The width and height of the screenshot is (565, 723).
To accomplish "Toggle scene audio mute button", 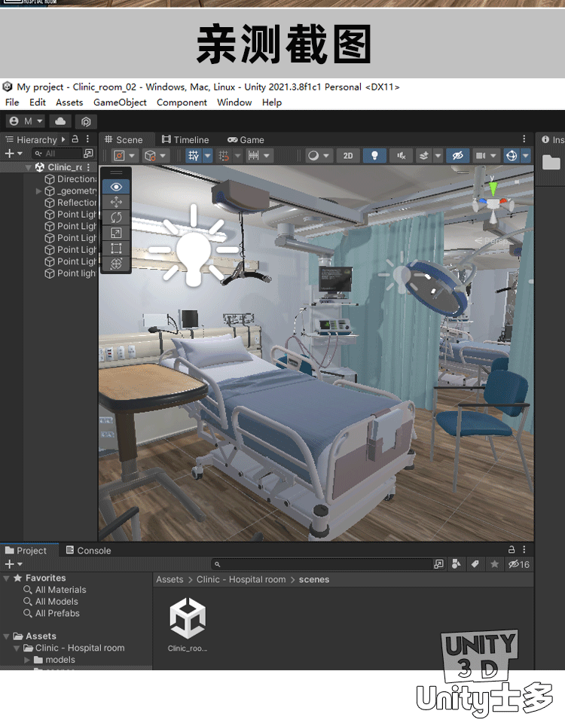I will point(401,156).
